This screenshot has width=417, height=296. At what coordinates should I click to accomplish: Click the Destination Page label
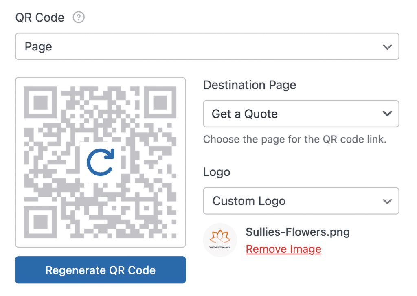pyautogui.click(x=250, y=86)
